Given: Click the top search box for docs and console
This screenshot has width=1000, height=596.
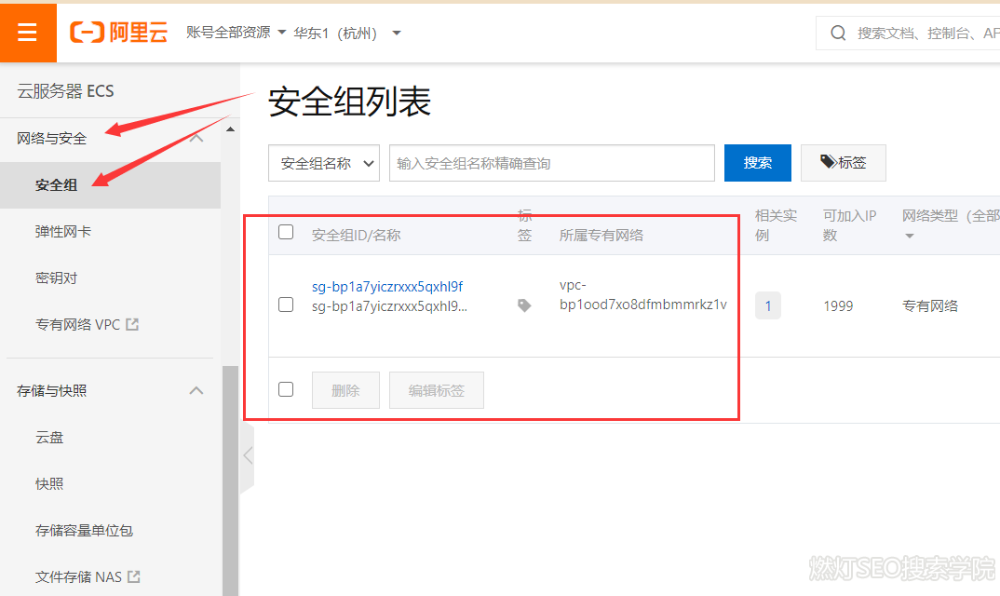Looking at the screenshot, I should (x=908, y=34).
